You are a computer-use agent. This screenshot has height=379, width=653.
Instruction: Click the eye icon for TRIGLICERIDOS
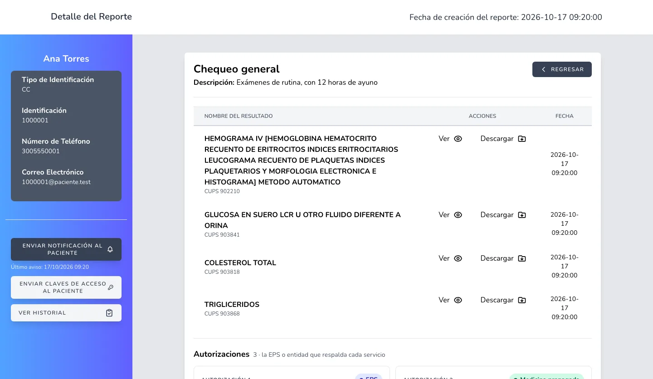click(x=458, y=300)
